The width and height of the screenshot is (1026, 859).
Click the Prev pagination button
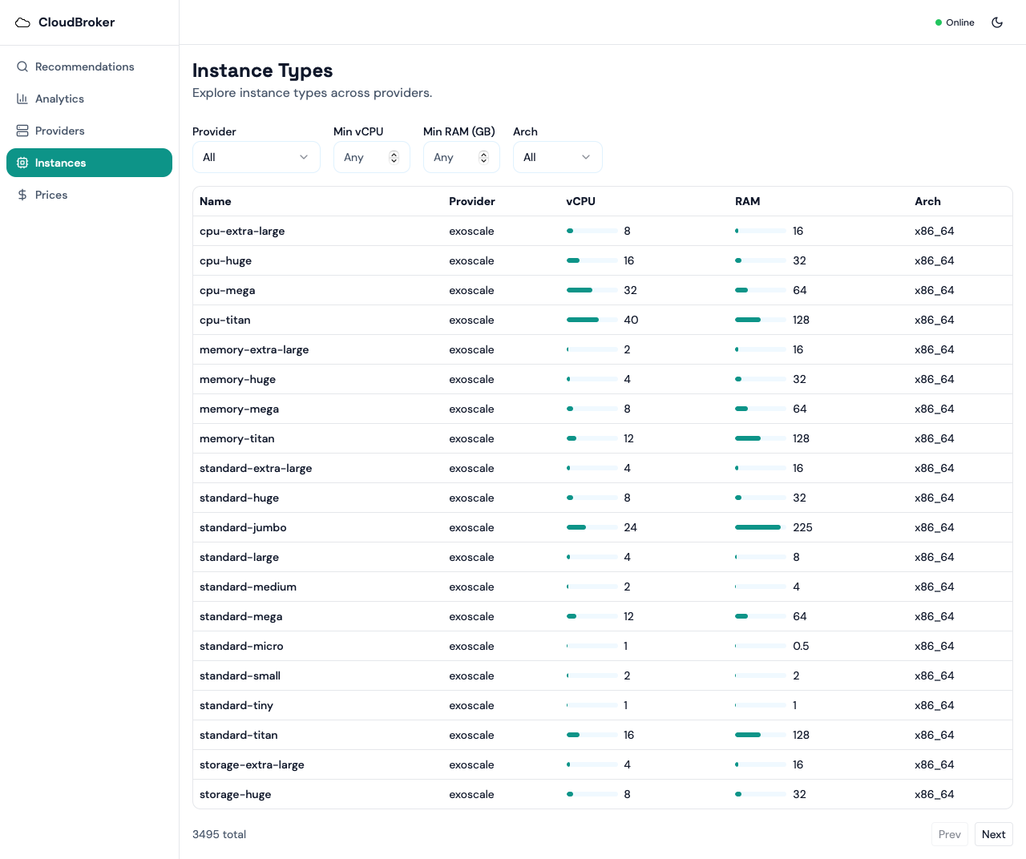[x=949, y=834]
